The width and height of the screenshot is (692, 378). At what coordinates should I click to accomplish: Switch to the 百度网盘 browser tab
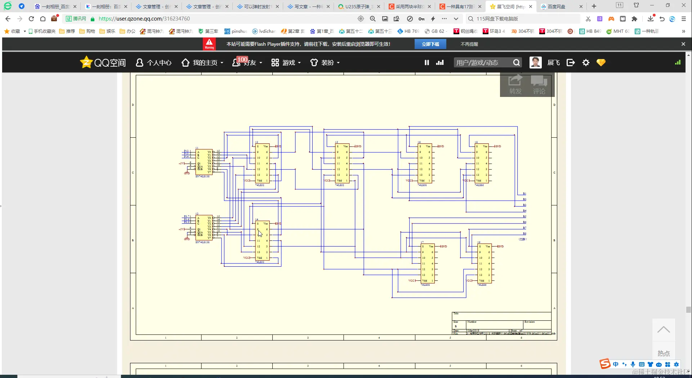[557, 6]
